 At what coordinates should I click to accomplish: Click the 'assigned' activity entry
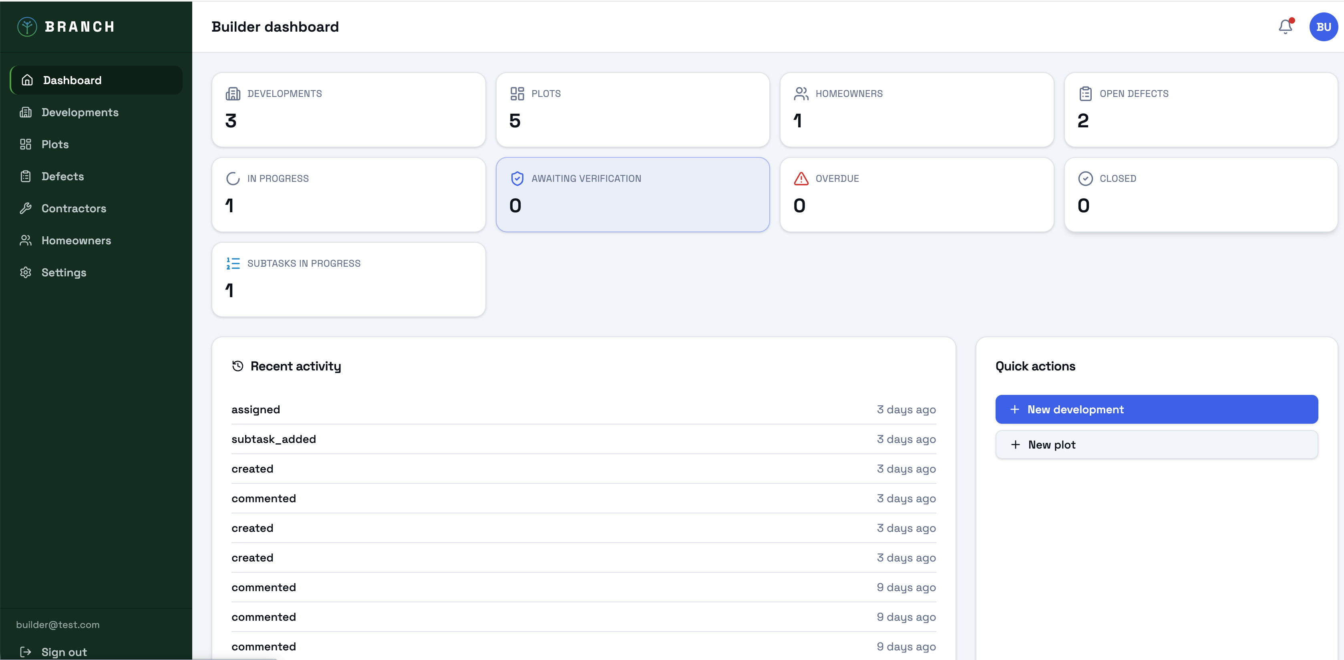(583, 410)
